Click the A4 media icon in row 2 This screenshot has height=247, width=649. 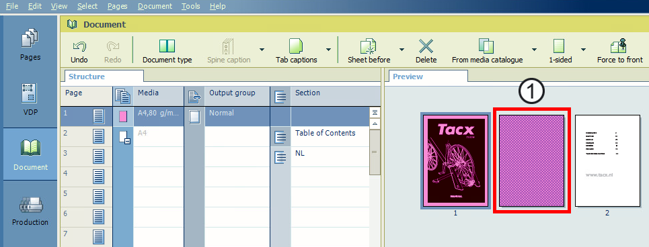pos(124,137)
